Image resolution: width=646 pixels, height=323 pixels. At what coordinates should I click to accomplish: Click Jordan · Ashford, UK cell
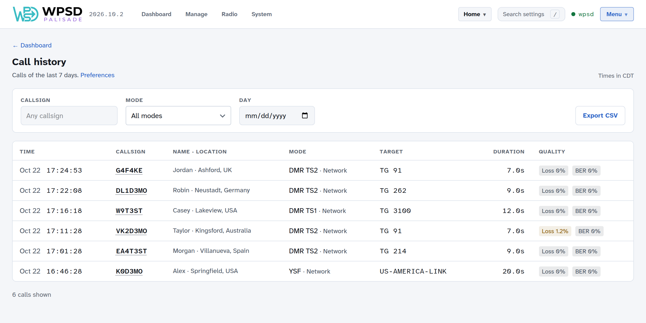click(202, 170)
